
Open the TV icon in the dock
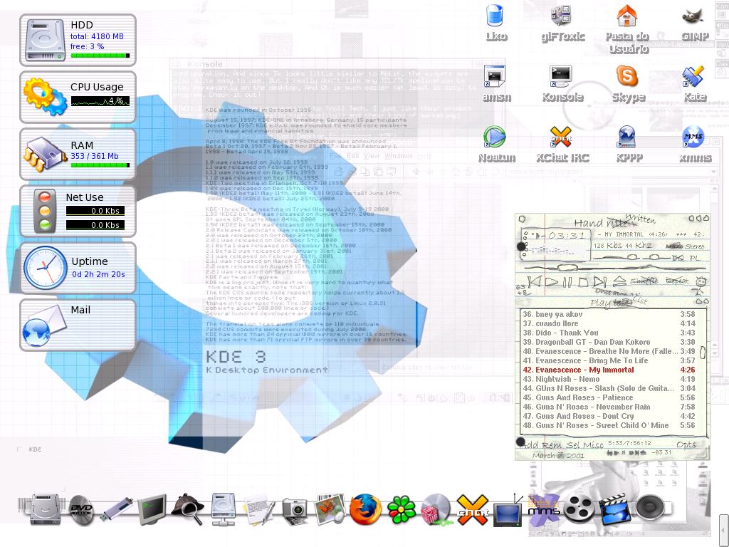click(x=508, y=511)
